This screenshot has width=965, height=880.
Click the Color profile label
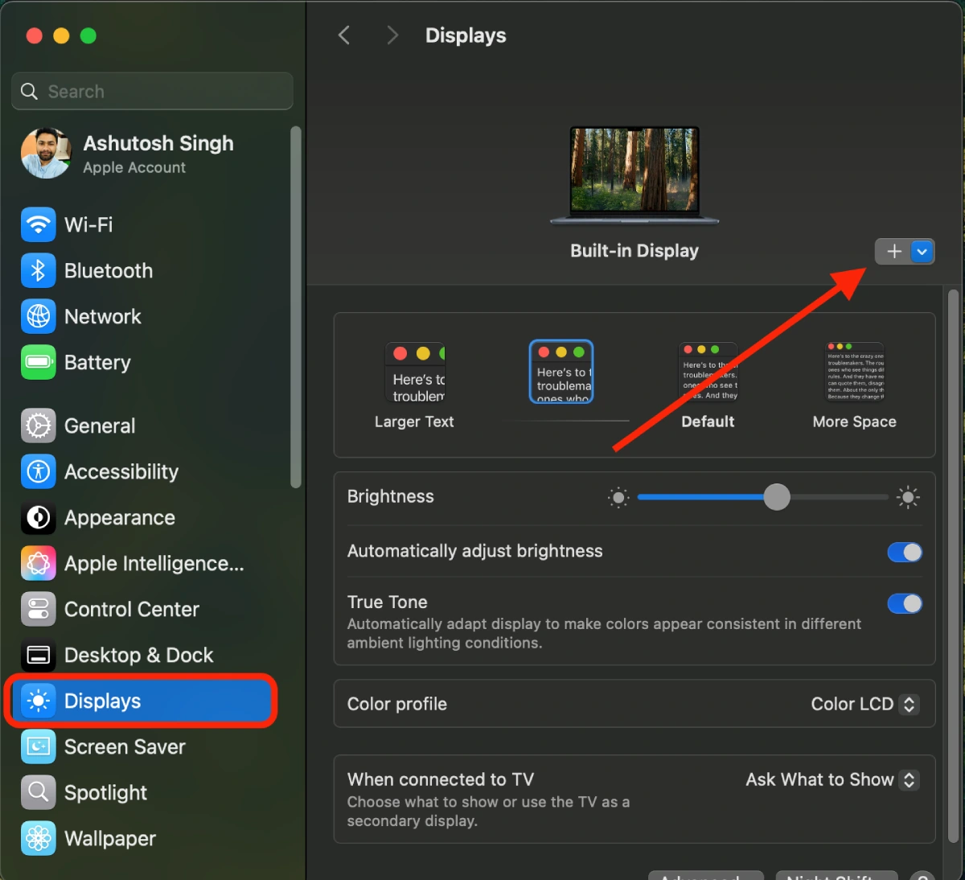point(397,704)
